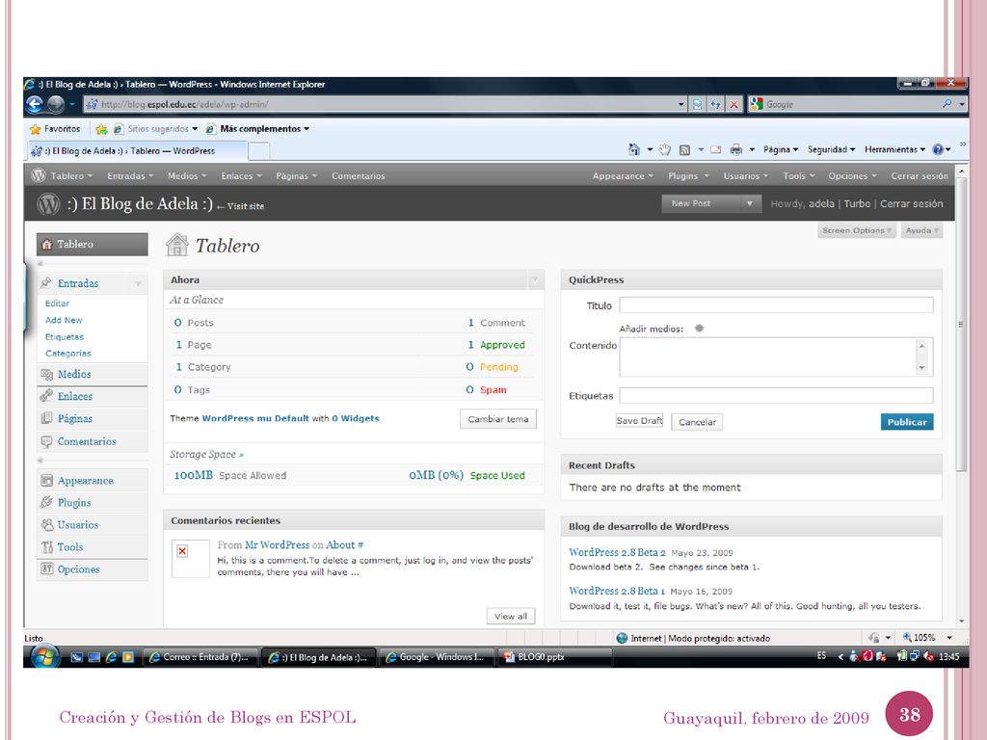Click the Help question mark icon in command bar

[938, 149]
